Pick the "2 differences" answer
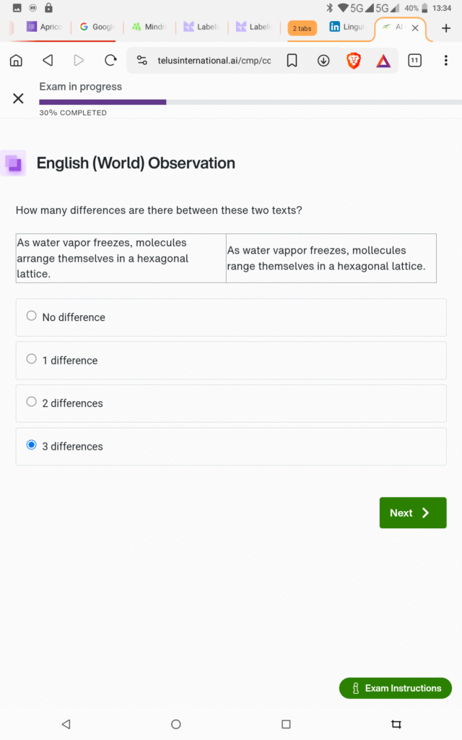This screenshot has width=462, height=740. pos(32,402)
